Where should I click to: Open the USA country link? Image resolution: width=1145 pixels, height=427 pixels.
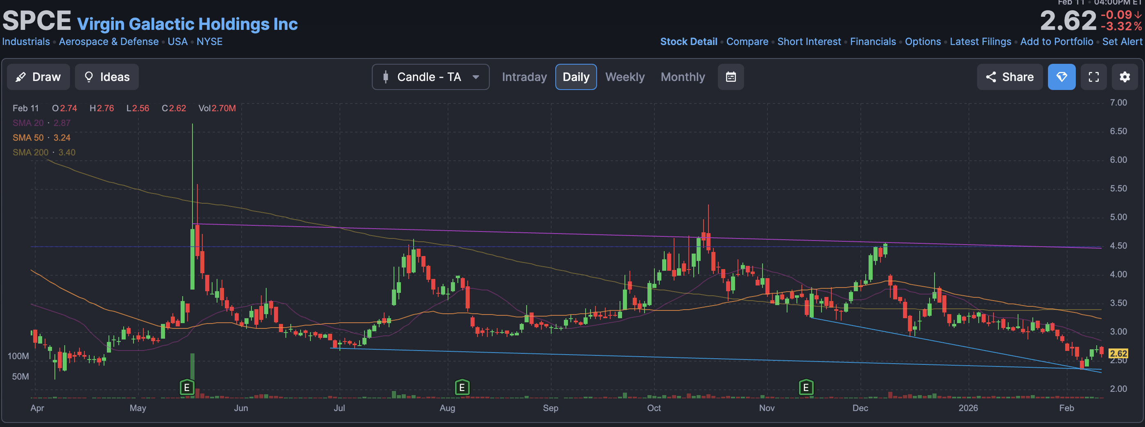point(177,41)
